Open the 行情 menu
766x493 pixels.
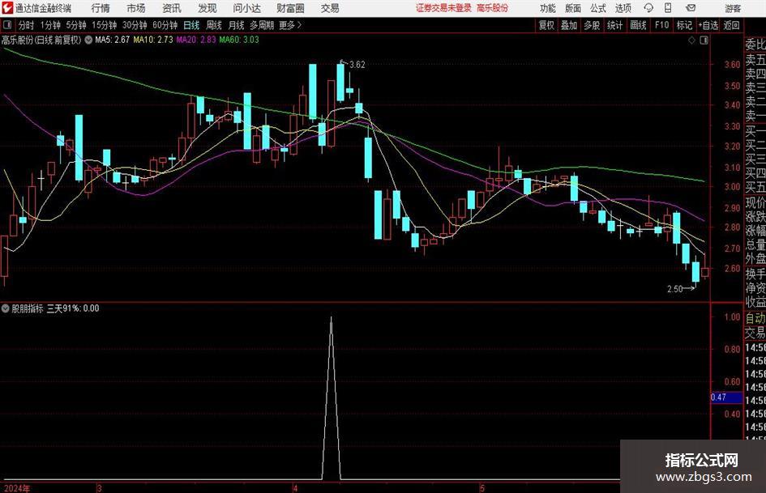[101, 8]
